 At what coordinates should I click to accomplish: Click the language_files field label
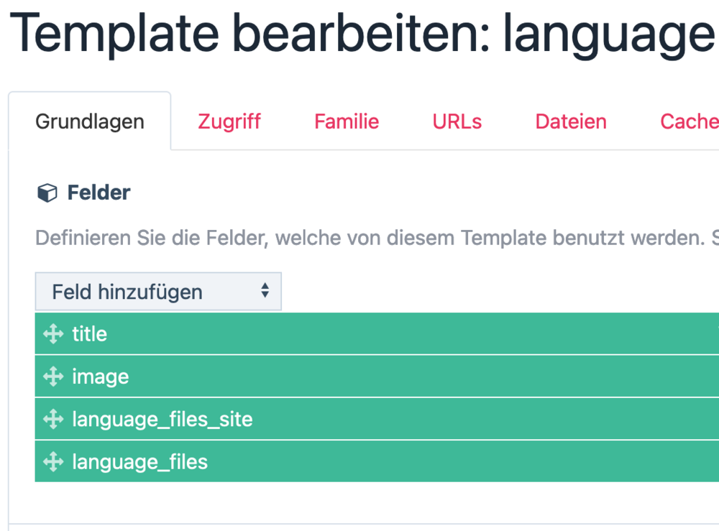point(140,461)
